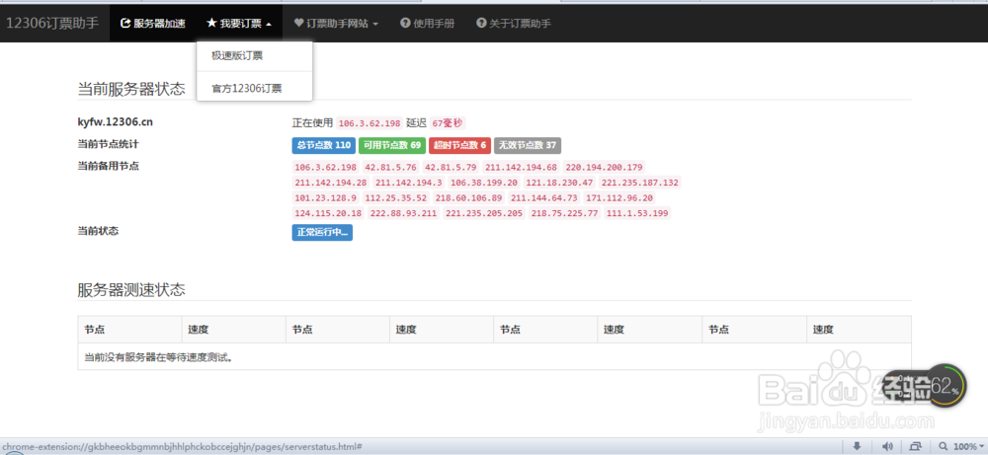The image size is (988, 455).
Task: Click the grey 无效节点数 37 badge
Action: pyautogui.click(x=528, y=145)
